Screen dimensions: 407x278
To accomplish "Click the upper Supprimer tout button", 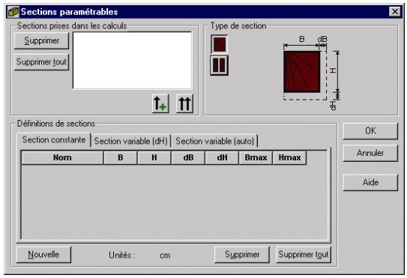I will point(41,61).
